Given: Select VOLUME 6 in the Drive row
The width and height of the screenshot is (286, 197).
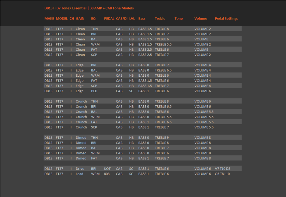Looking at the screenshot, I should [202, 169].
